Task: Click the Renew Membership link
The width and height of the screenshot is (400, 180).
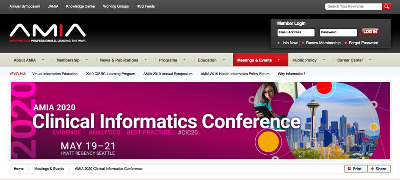Action: [323, 43]
